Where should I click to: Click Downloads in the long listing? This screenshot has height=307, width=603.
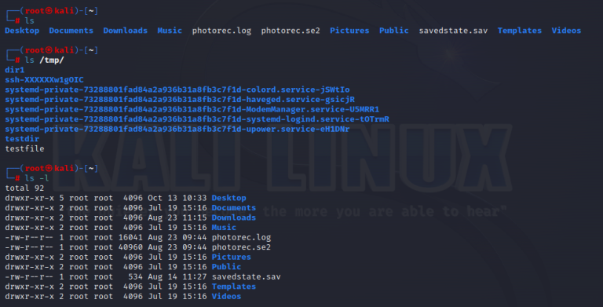234,217
